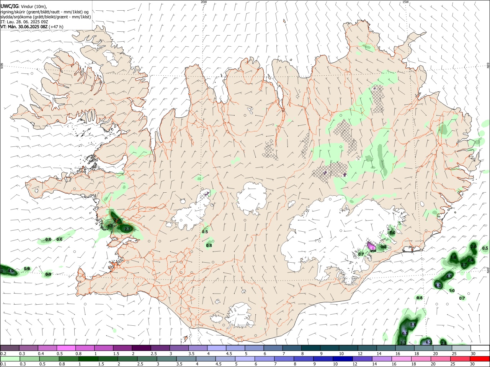Viewport: 490px width, 367px height.
Task: Select the 'IT: Lau. 28. 06. 2025 09Z' line
Action: pos(24,22)
